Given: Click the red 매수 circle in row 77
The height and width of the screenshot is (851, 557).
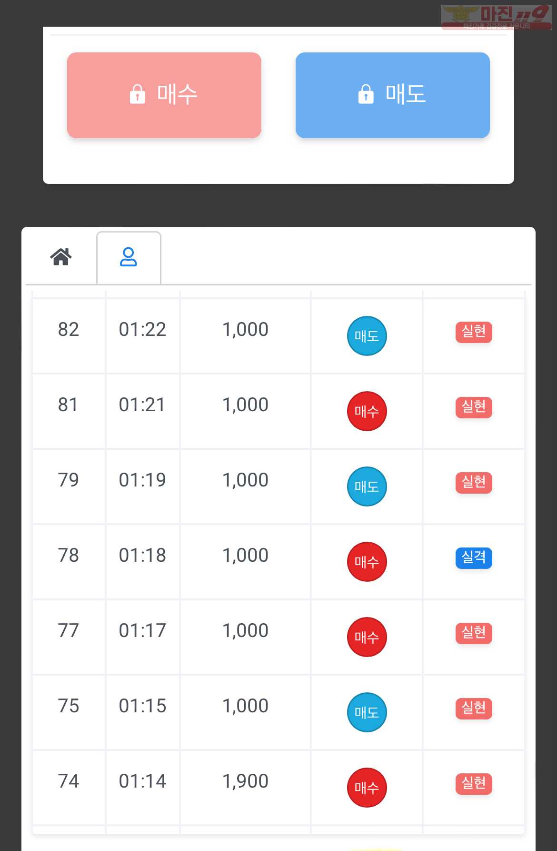Looking at the screenshot, I should (367, 637).
